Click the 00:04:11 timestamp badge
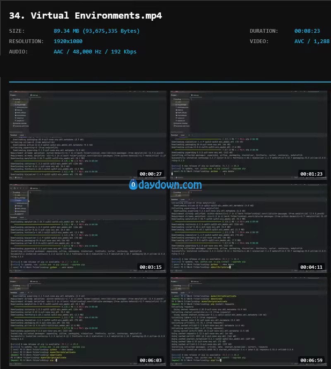The image size is (331, 369). (312, 267)
